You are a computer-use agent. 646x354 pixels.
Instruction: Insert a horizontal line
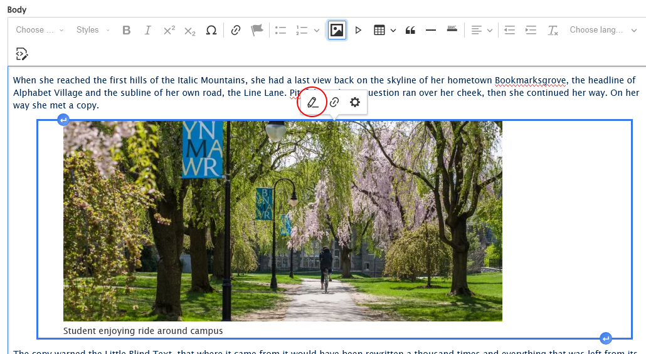pyautogui.click(x=431, y=30)
